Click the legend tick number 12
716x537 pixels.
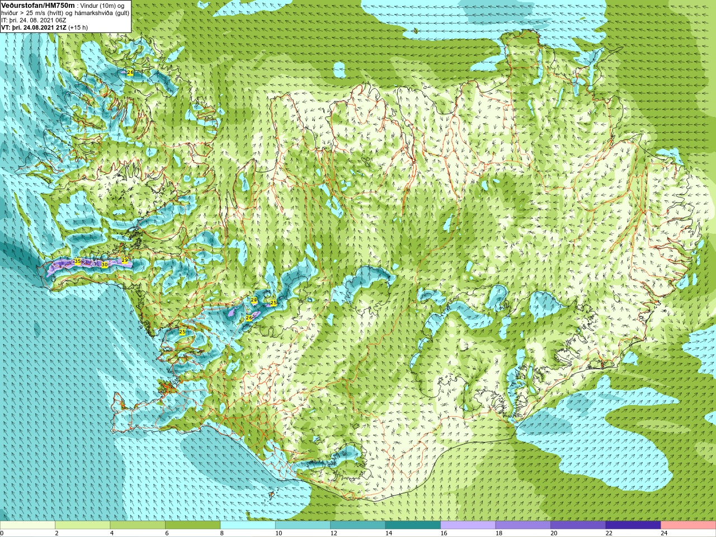(333, 534)
